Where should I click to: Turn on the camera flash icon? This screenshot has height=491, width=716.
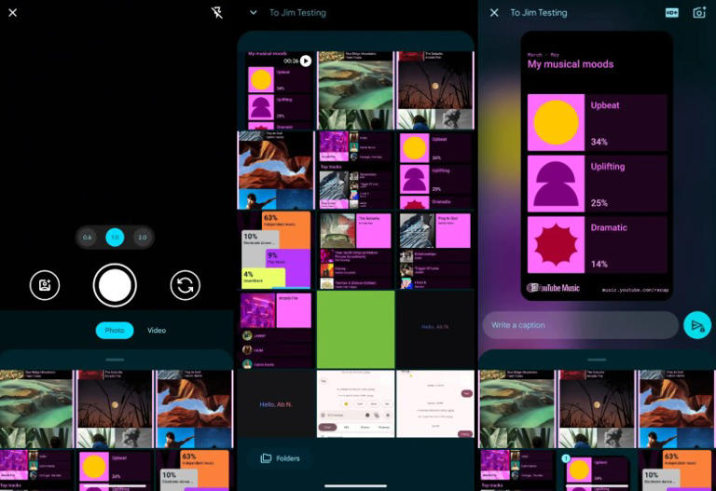coord(217,13)
